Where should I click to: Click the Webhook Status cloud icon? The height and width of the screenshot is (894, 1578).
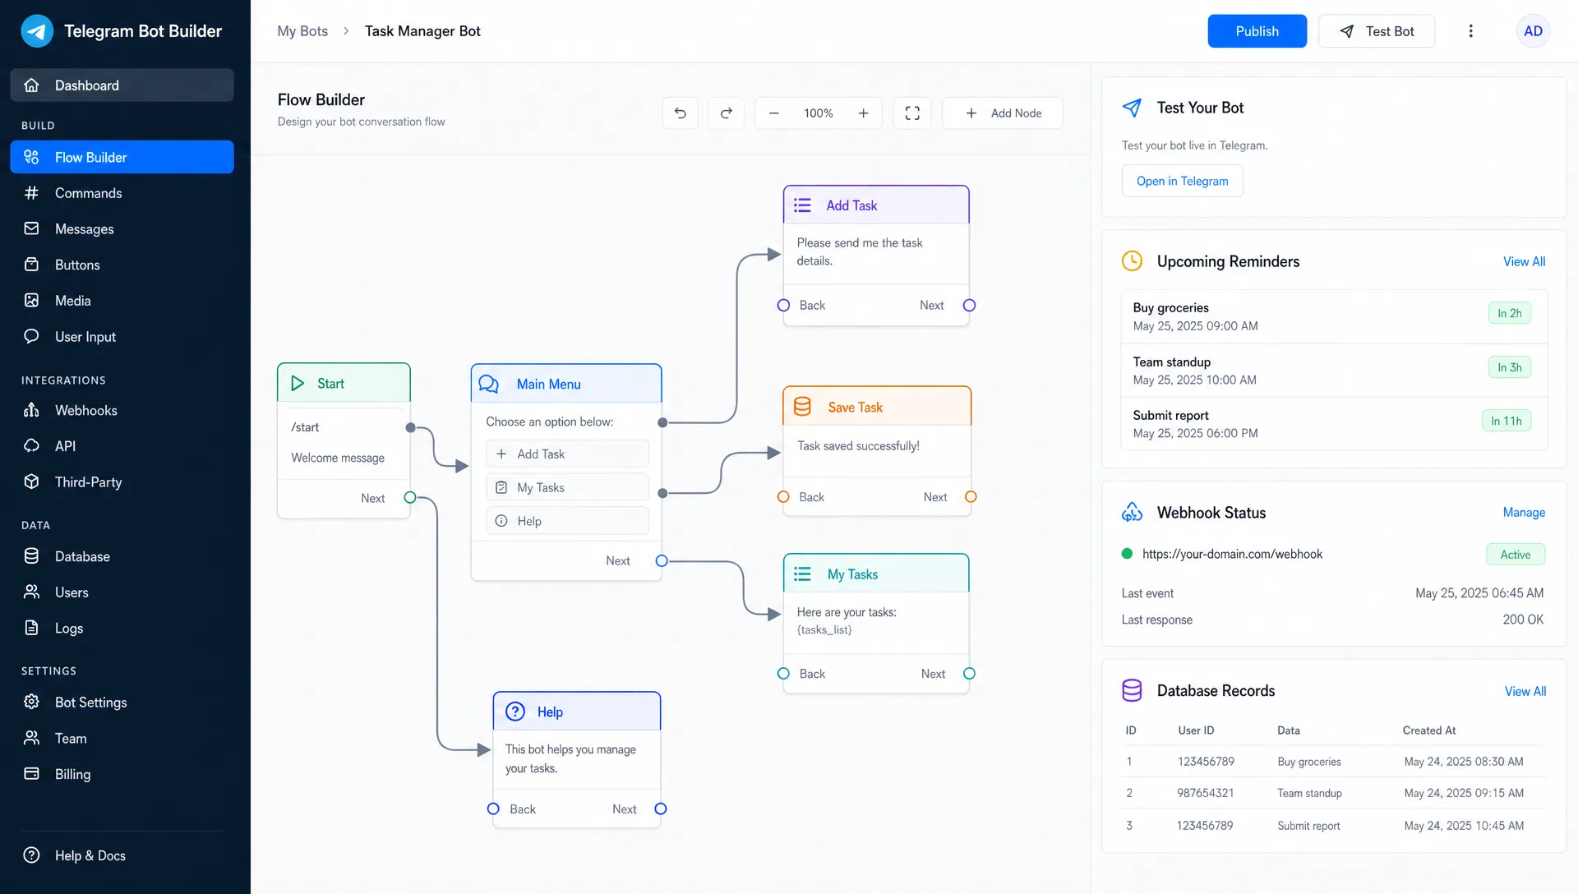pyautogui.click(x=1132, y=512)
